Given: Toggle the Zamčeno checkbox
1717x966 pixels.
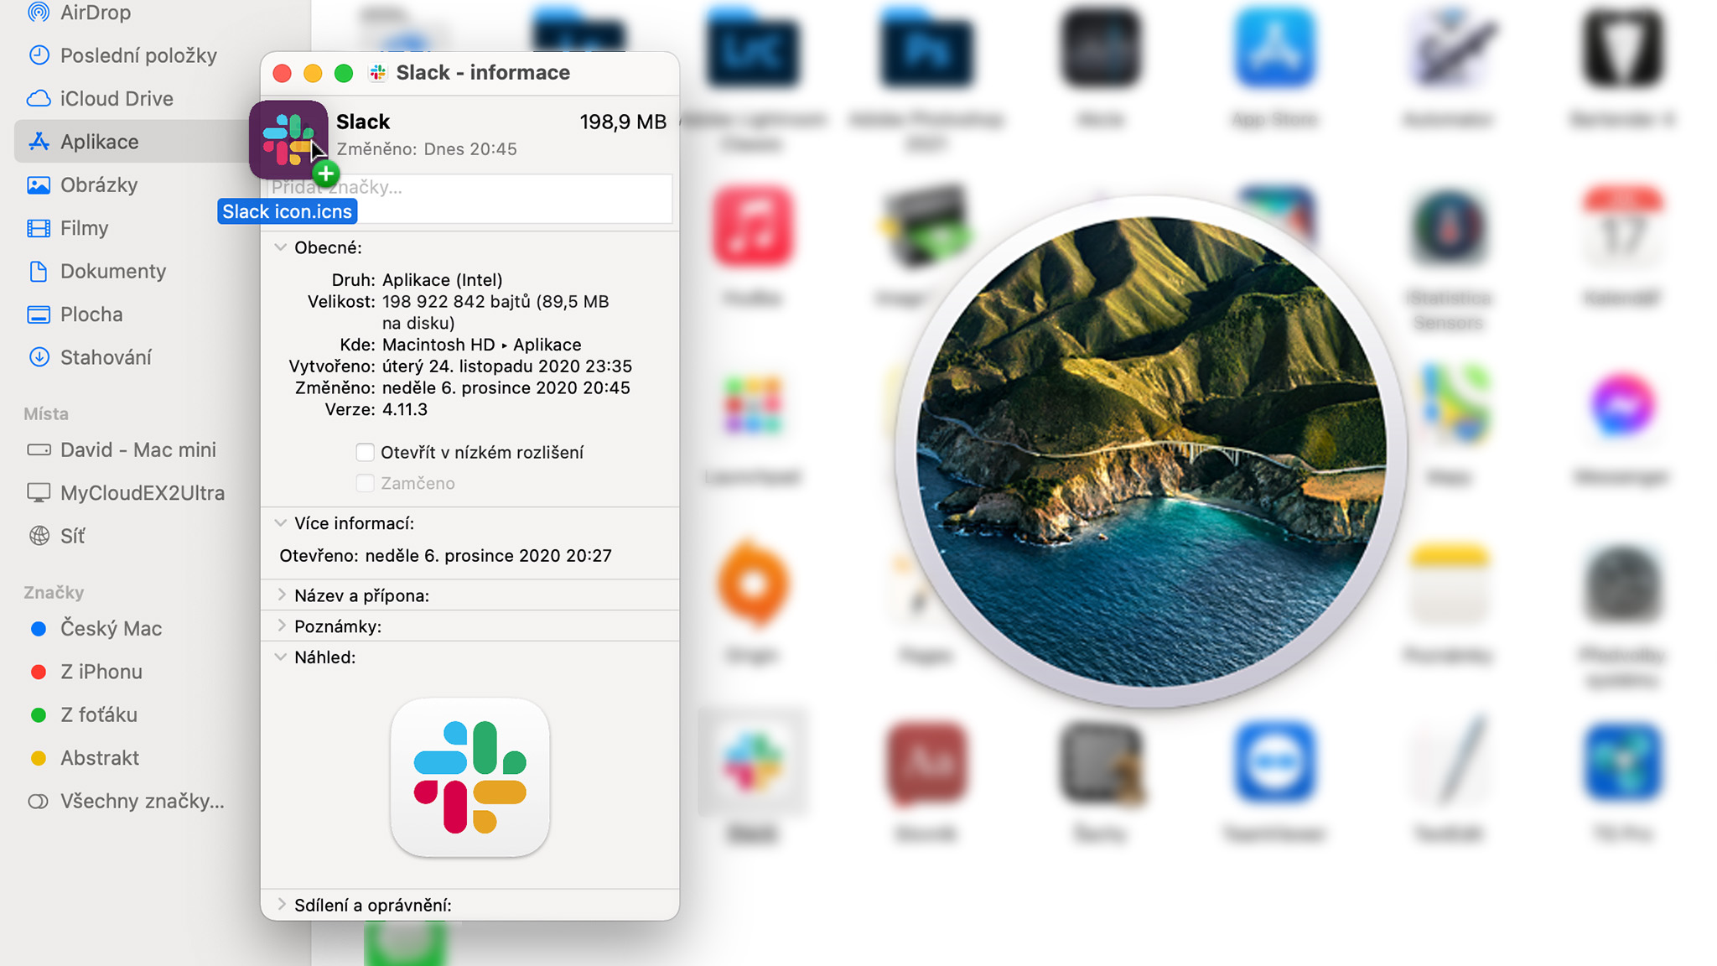Looking at the screenshot, I should (x=365, y=484).
